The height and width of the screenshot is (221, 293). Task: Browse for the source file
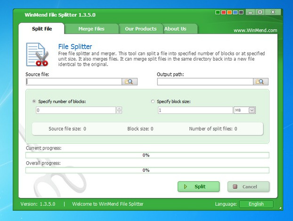click(x=130, y=82)
